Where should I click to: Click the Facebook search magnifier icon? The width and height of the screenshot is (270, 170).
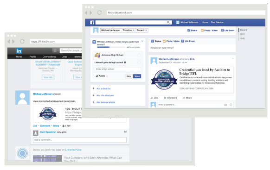tap(168, 22)
